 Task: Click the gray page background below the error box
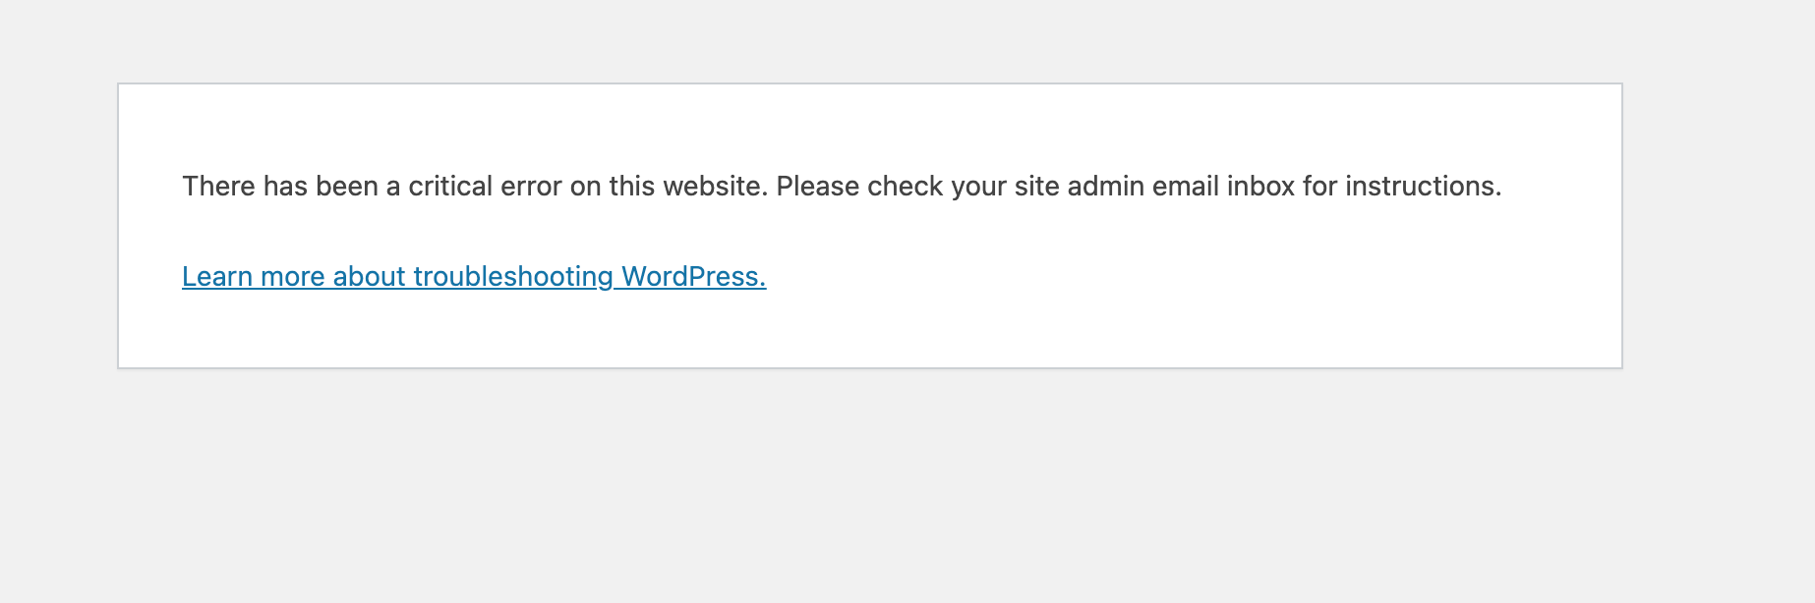[907, 486]
